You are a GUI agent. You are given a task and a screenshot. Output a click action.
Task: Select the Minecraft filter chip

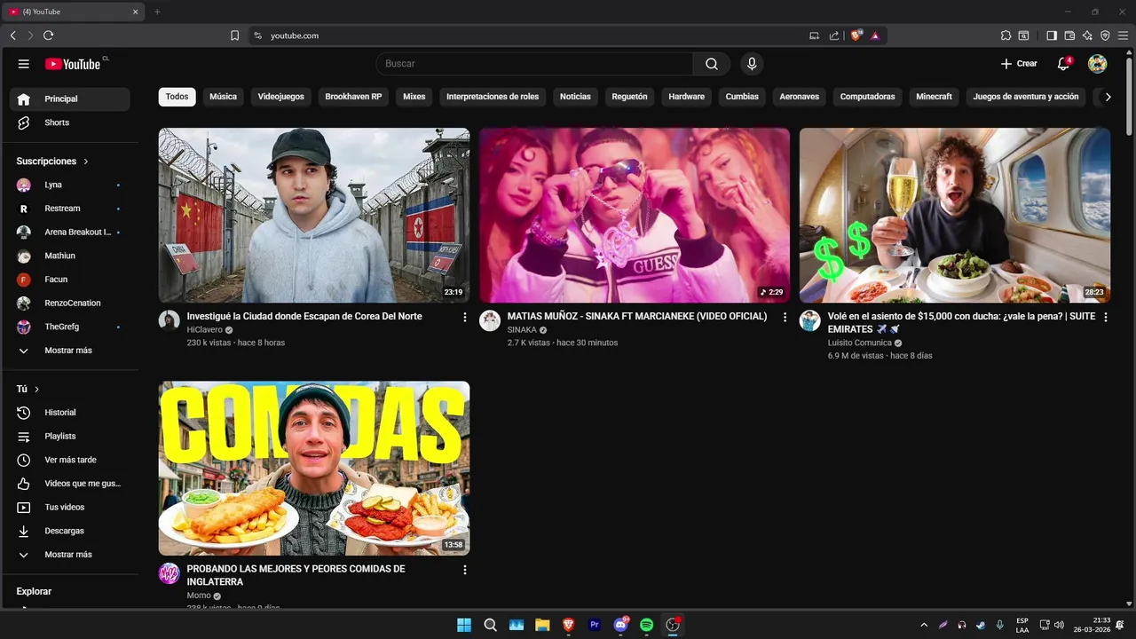point(934,97)
